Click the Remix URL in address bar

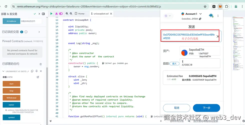(x=89, y=6)
